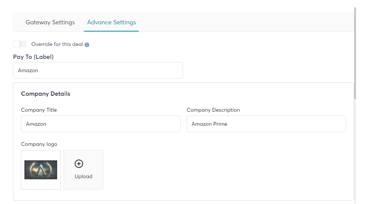Viewport: 369px width, 204px height.
Task: Toggle the Override for this deal switch
Action: click(20, 44)
